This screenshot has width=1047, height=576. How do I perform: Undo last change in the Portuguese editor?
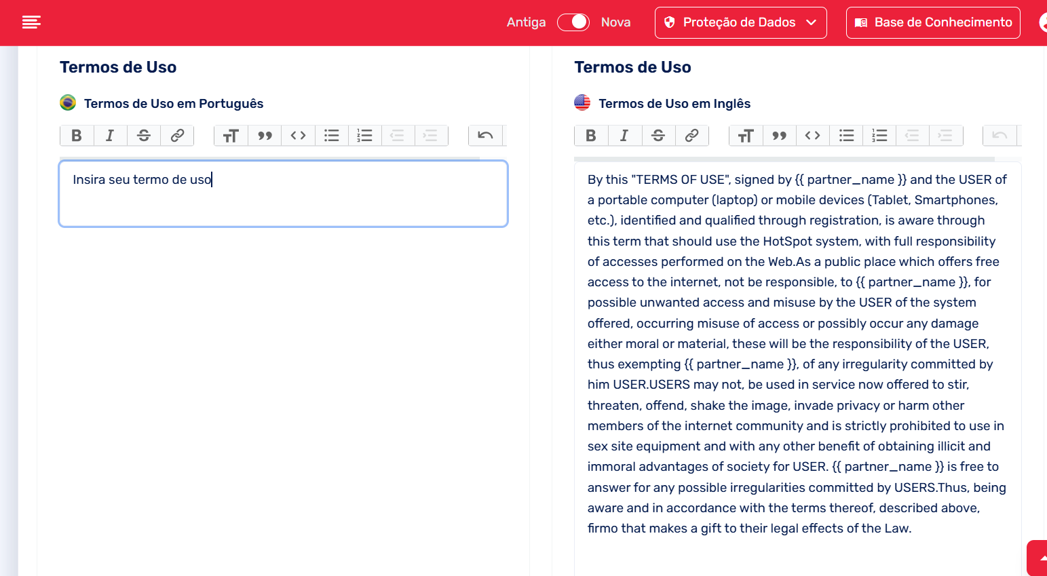pyautogui.click(x=485, y=136)
